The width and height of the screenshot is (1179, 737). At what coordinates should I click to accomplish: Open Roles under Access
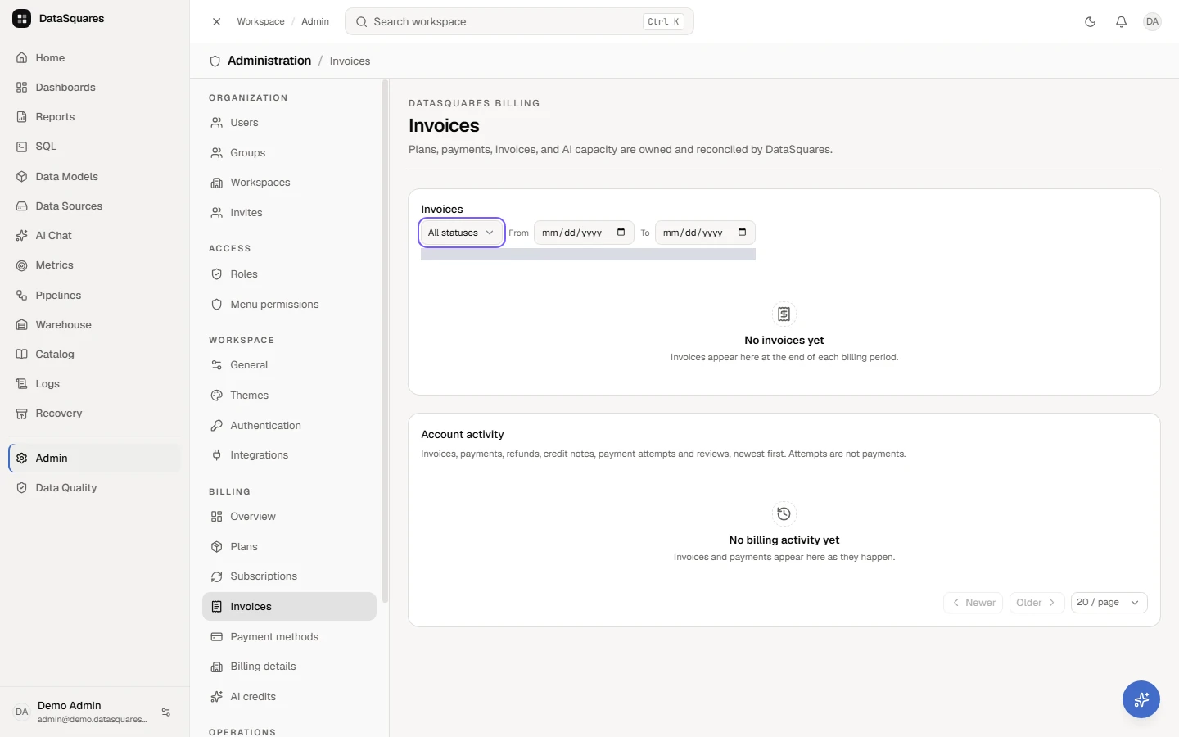pos(289,274)
